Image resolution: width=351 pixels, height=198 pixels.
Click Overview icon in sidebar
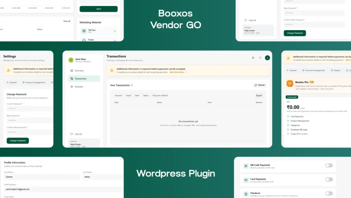[x=72, y=71]
